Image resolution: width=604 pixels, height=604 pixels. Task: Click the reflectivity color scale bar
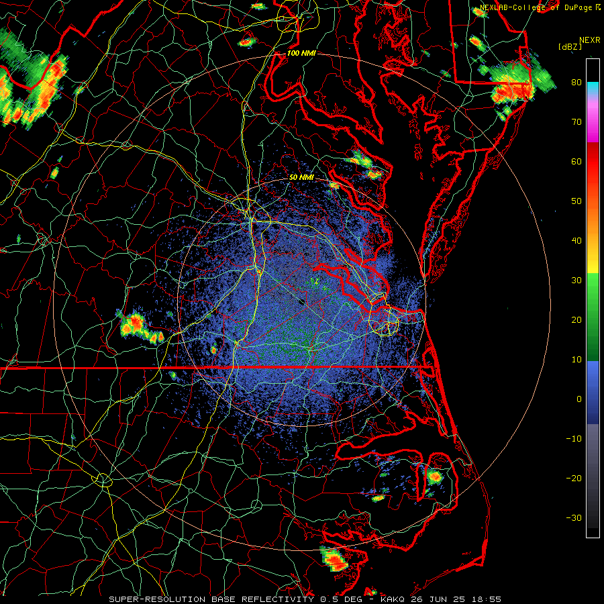[x=593, y=298]
